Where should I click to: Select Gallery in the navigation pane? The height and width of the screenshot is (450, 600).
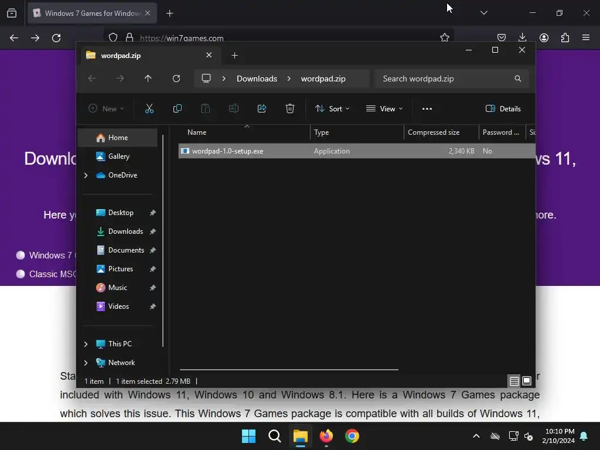118,156
